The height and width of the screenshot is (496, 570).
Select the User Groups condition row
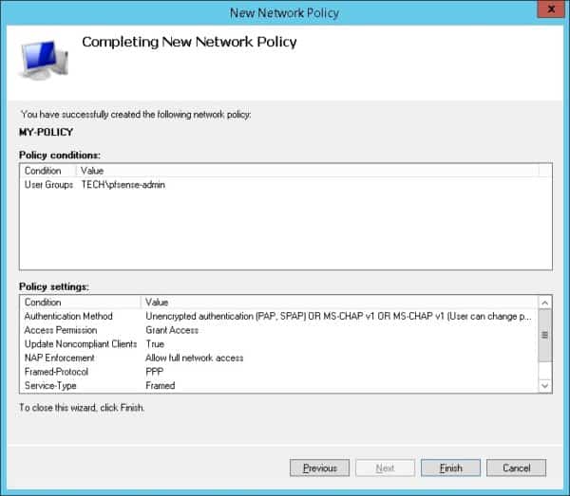(95, 185)
